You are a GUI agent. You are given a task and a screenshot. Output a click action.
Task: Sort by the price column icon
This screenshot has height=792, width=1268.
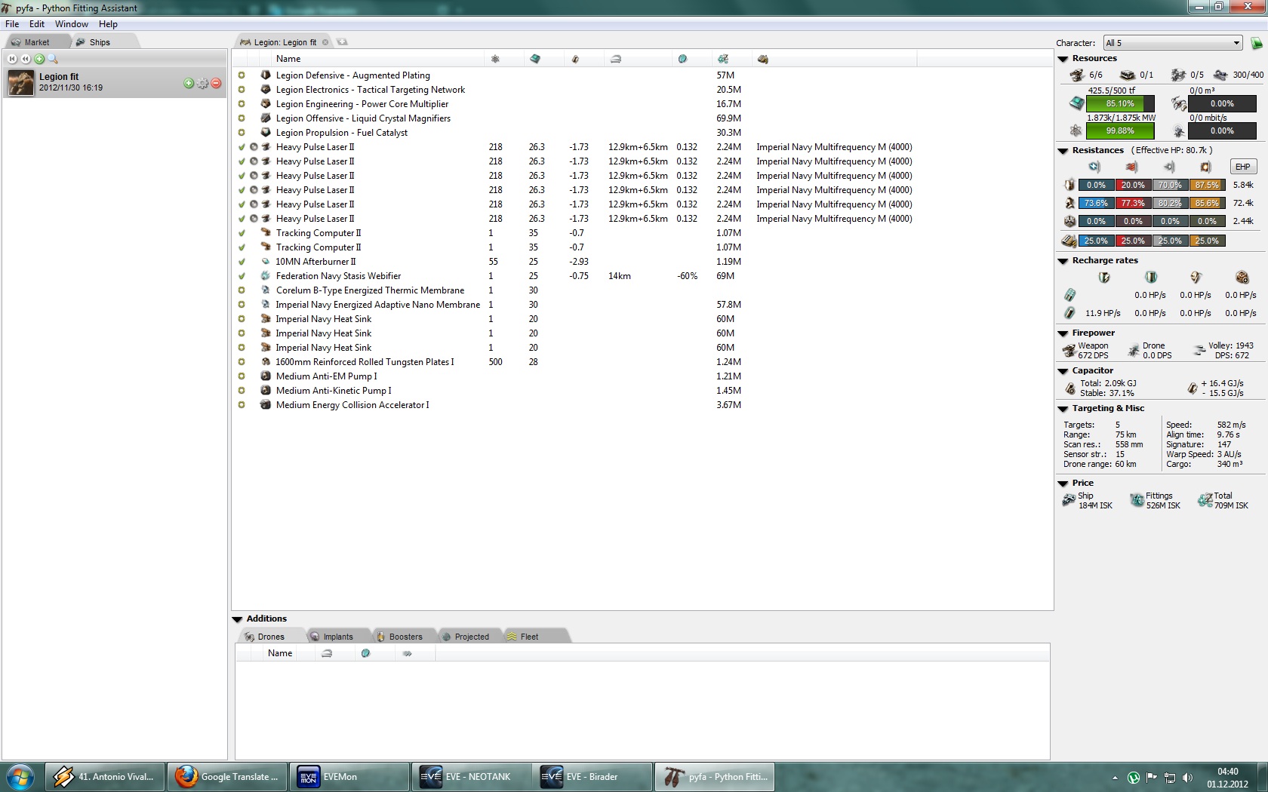click(723, 59)
